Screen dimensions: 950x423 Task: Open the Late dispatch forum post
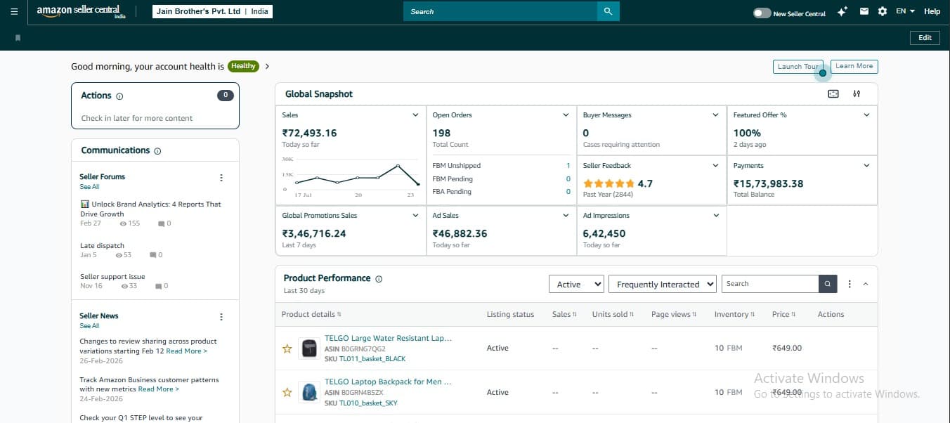tap(103, 246)
